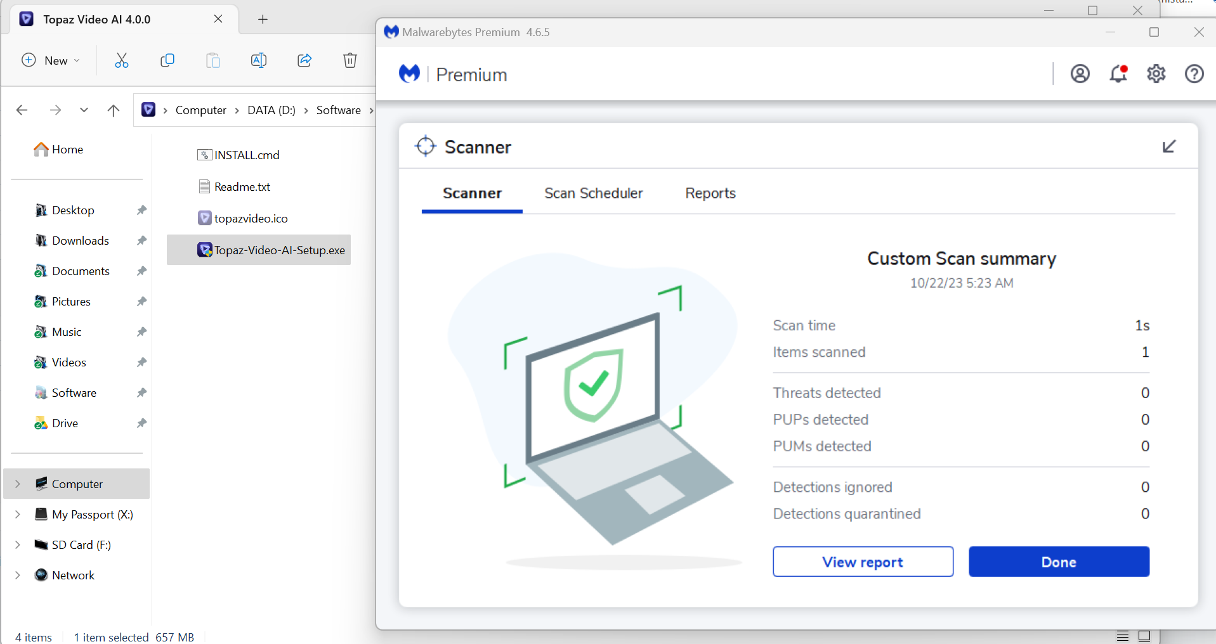1216x644 pixels.
Task: Go forward with Explorer forward arrow
Action: (56, 110)
